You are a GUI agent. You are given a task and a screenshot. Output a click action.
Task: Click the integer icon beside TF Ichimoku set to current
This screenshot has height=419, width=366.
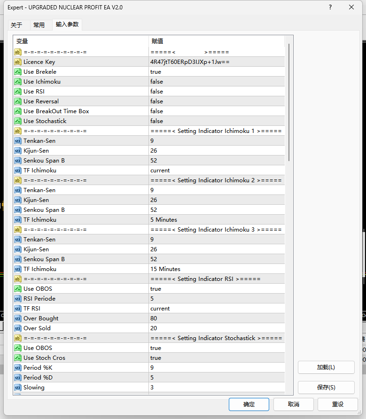[18, 171]
